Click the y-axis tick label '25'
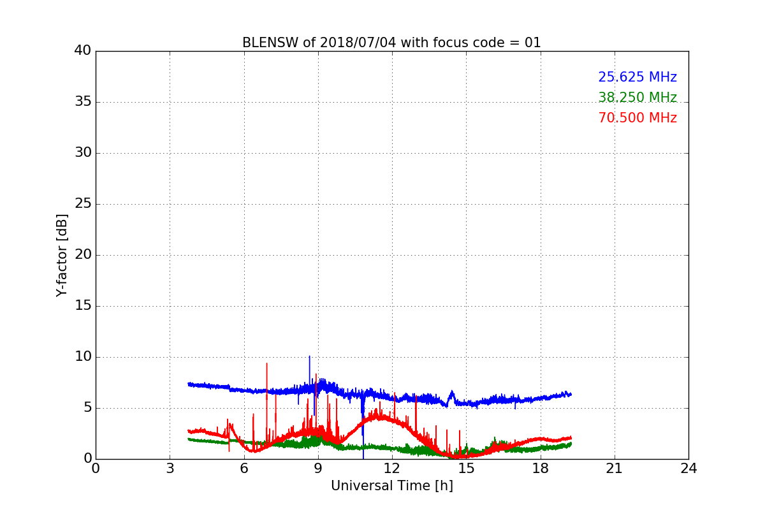765x510 pixels. (83, 204)
